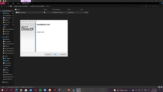Open Mail app from the taskbar
The image size is (163, 92).
pos(31,90)
